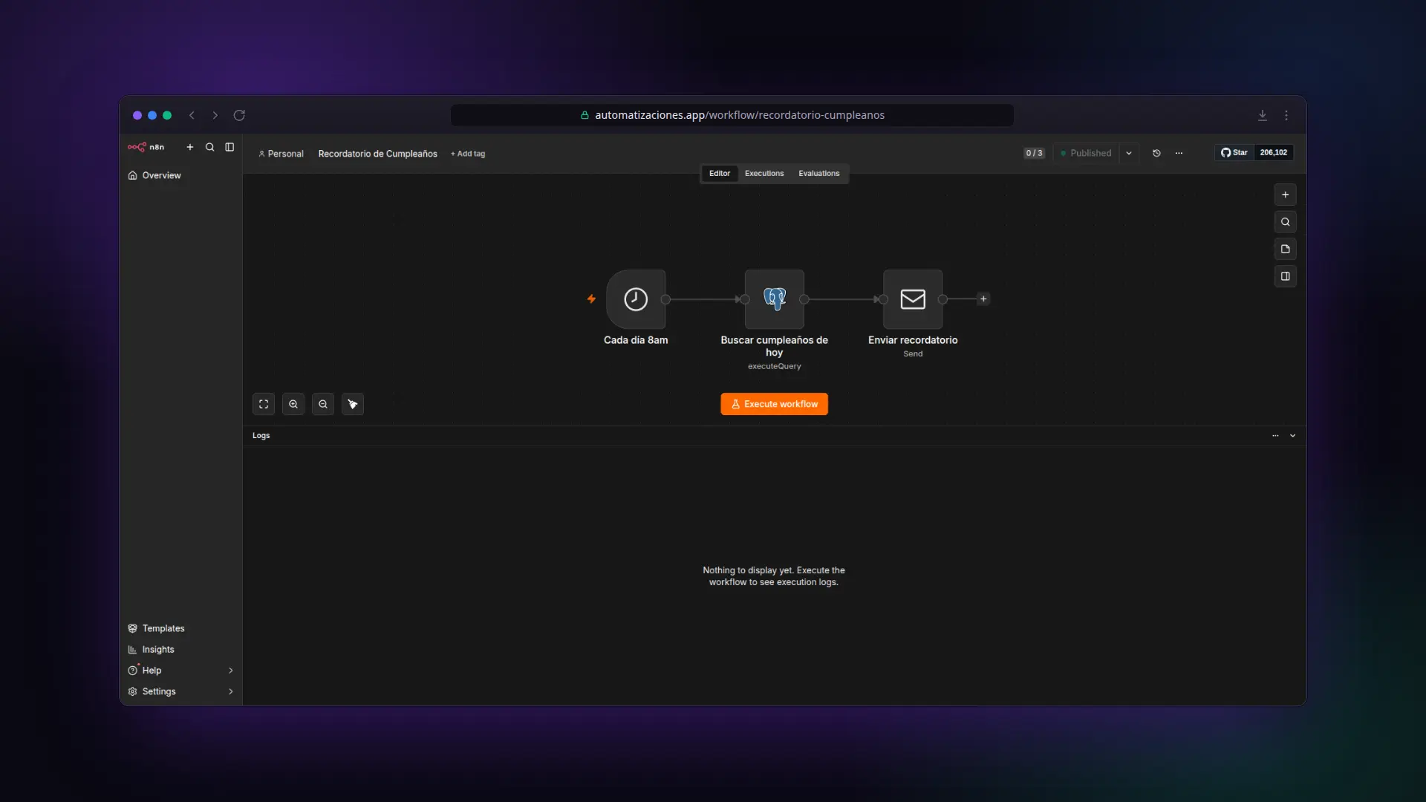Switch to the Executions tab
Image resolution: width=1426 pixels, height=802 pixels.
[764, 174]
